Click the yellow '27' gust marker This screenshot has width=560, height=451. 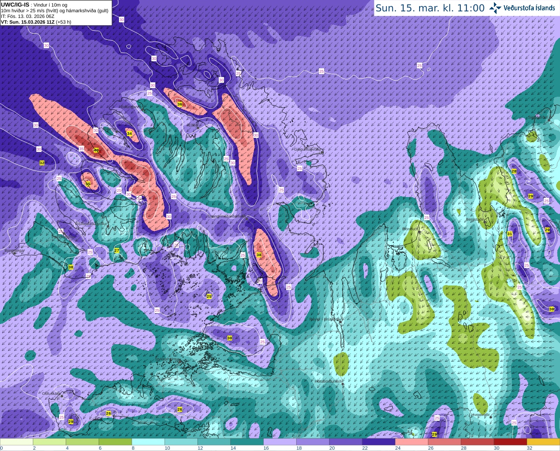pos(116,250)
